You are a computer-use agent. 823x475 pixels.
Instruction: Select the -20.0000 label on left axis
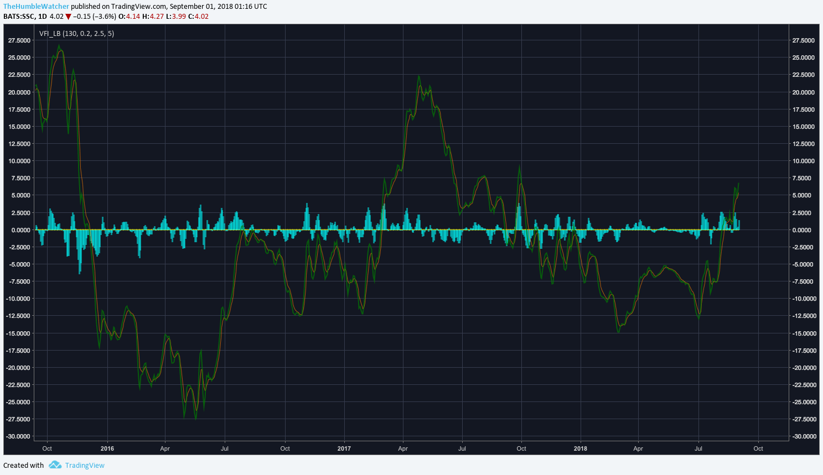pos(18,368)
